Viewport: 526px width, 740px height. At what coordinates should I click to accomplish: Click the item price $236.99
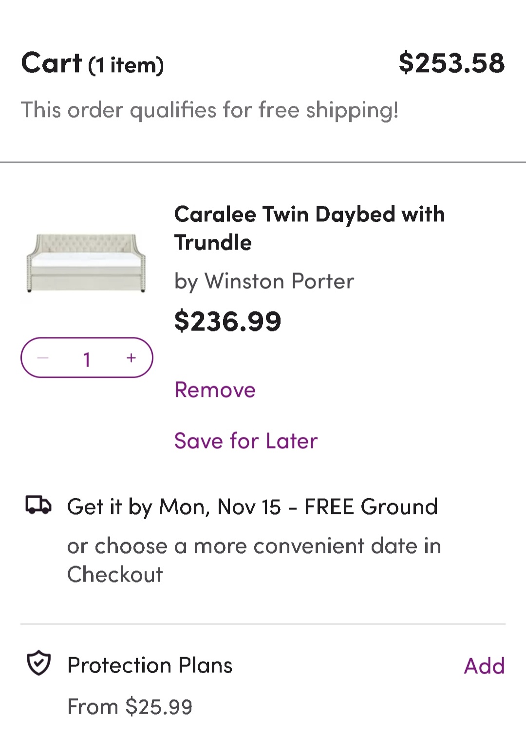click(227, 321)
